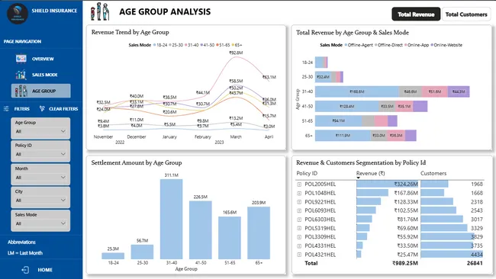Expand the POL5319HEL policy row
The width and height of the screenshot is (496, 279).
point(299,228)
